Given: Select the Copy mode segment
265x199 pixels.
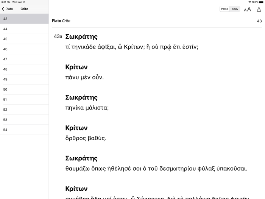Looking at the screenshot, I should click(x=235, y=9).
